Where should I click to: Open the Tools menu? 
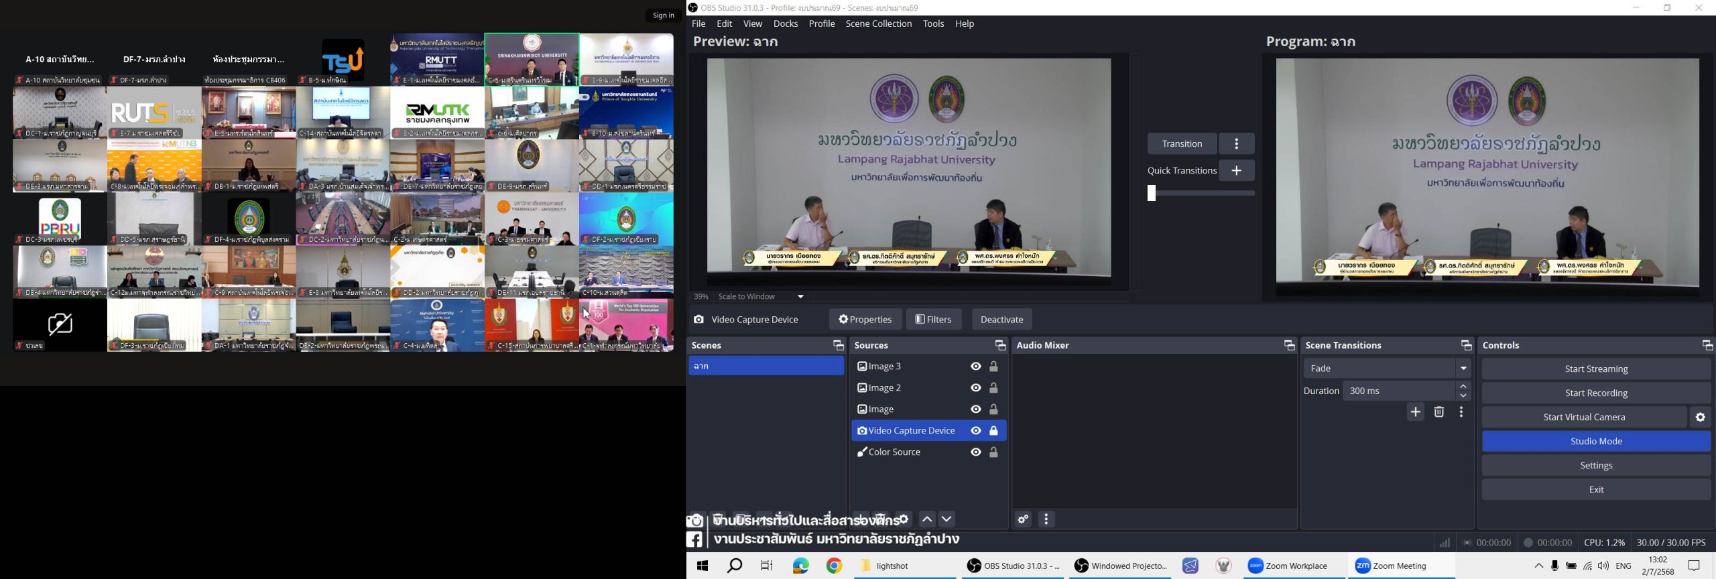(934, 23)
